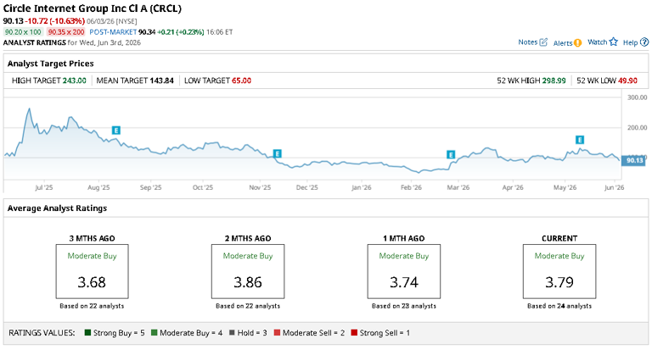Click the red Strong Sell legend swatch
Image resolution: width=652 pixels, height=355 pixels.
[x=354, y=333]
